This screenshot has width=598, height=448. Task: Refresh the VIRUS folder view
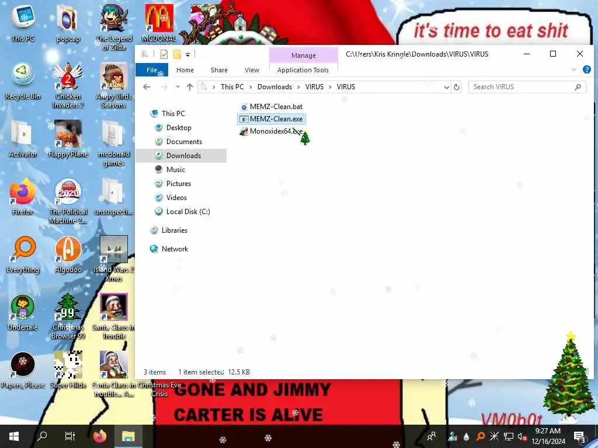tap(457, 87)
